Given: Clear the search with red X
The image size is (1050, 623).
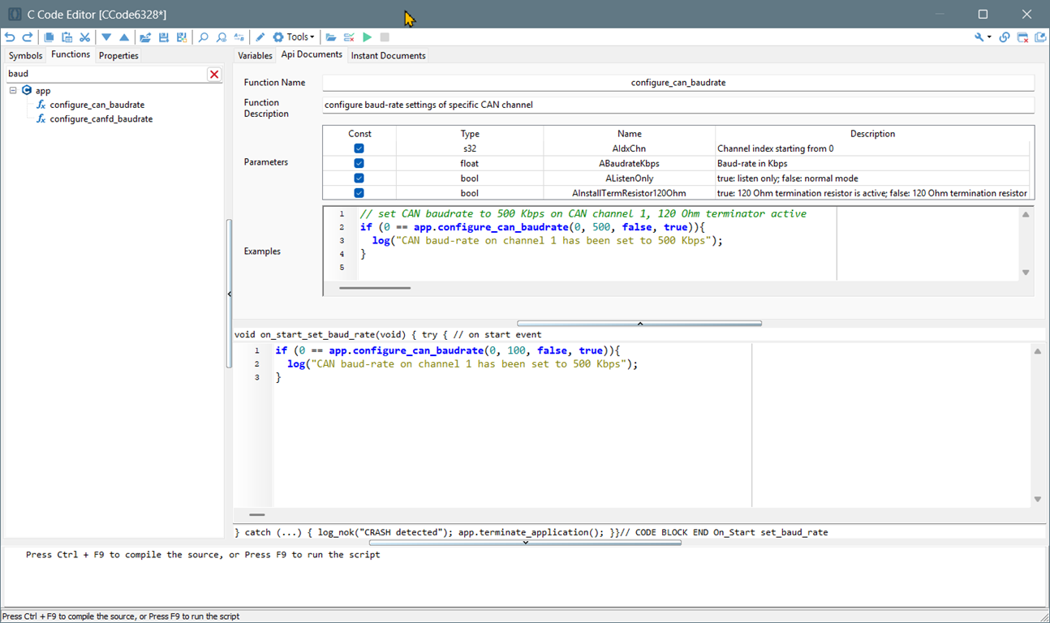Looking at the screenshot, I should [214, 74].
